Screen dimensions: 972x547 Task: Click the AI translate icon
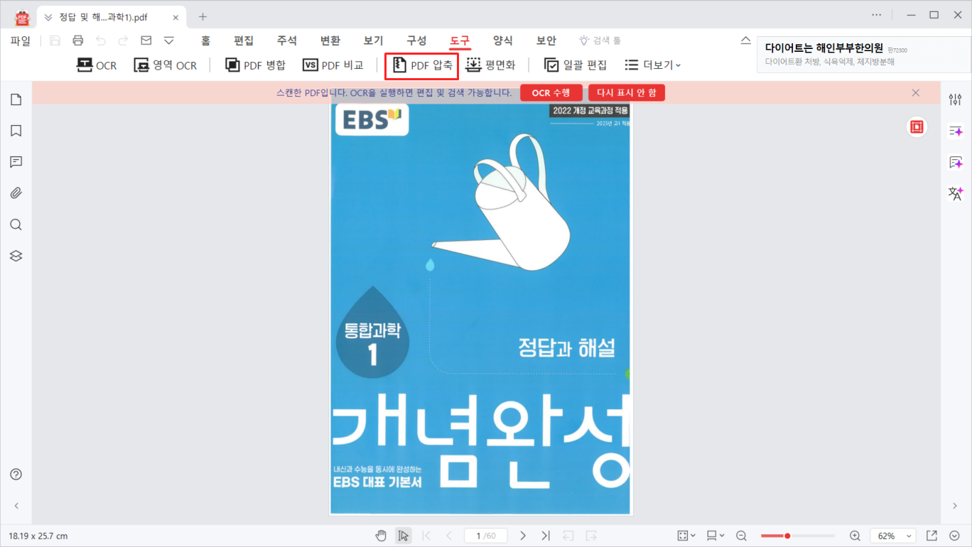[955, 193]
